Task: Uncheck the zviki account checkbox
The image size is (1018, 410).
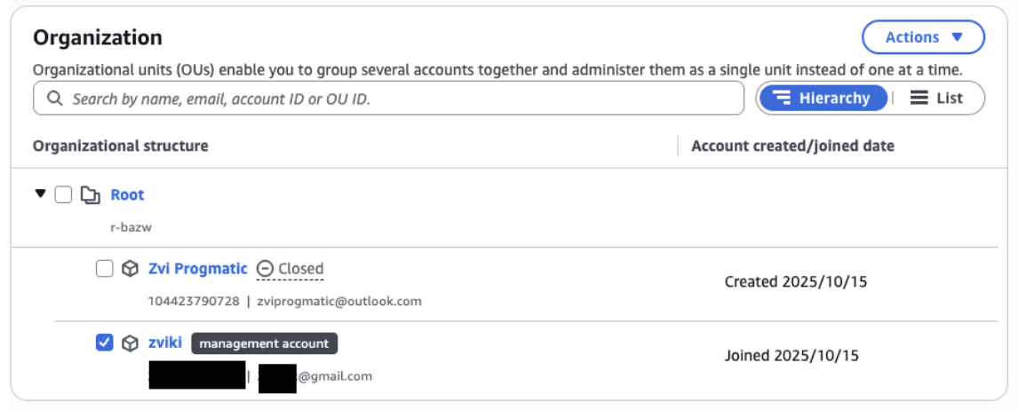Action: coord(104,343)
